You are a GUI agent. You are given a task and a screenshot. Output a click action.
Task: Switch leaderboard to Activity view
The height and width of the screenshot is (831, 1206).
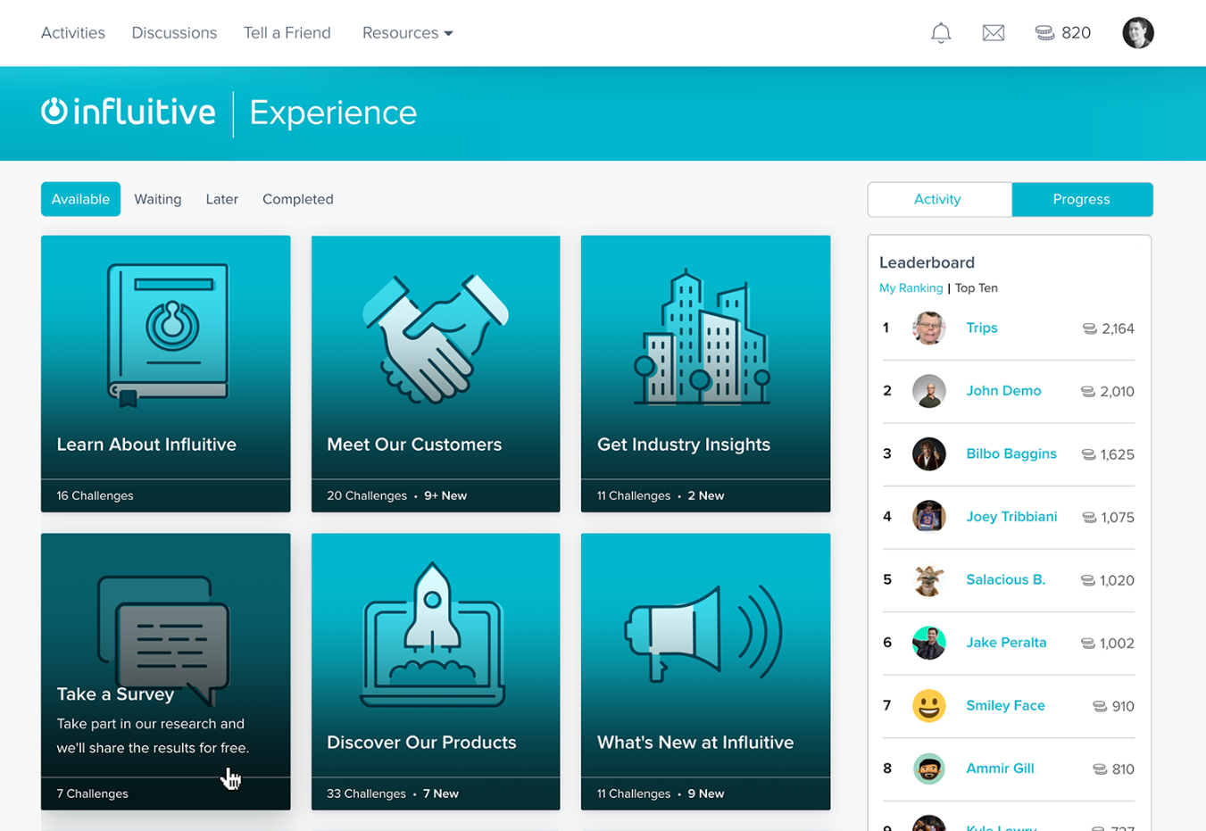click(939, 199)
